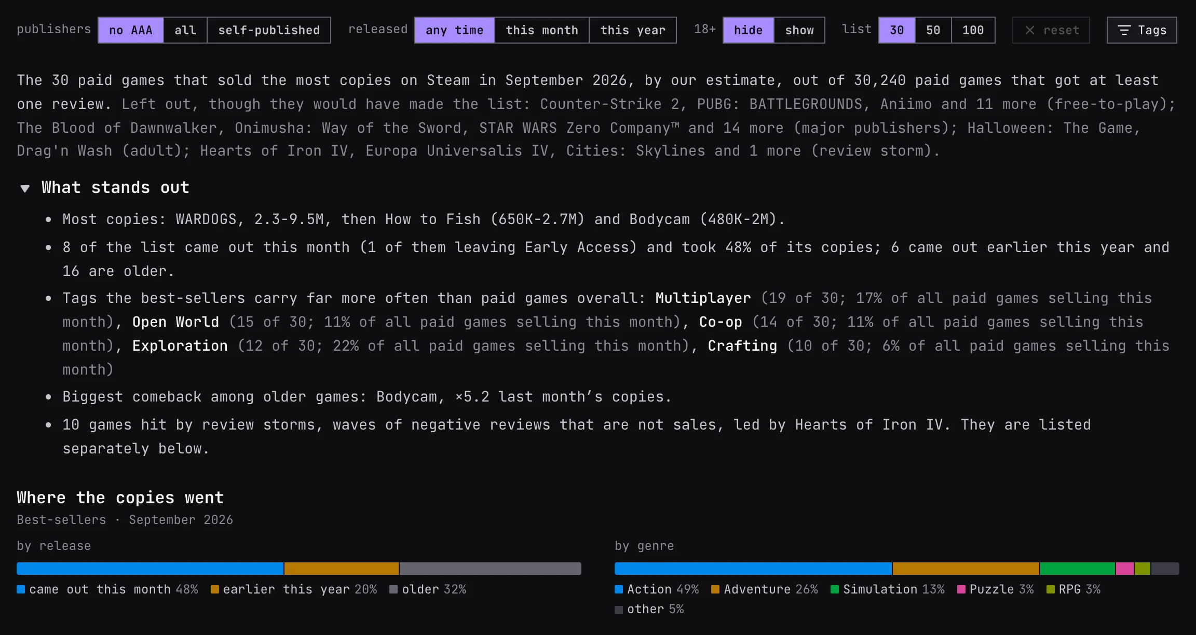Click 'Best-sellers · September 2026' subtitle
The width and height of the screenshot is (1196, 635).
[x=125, y=520]
